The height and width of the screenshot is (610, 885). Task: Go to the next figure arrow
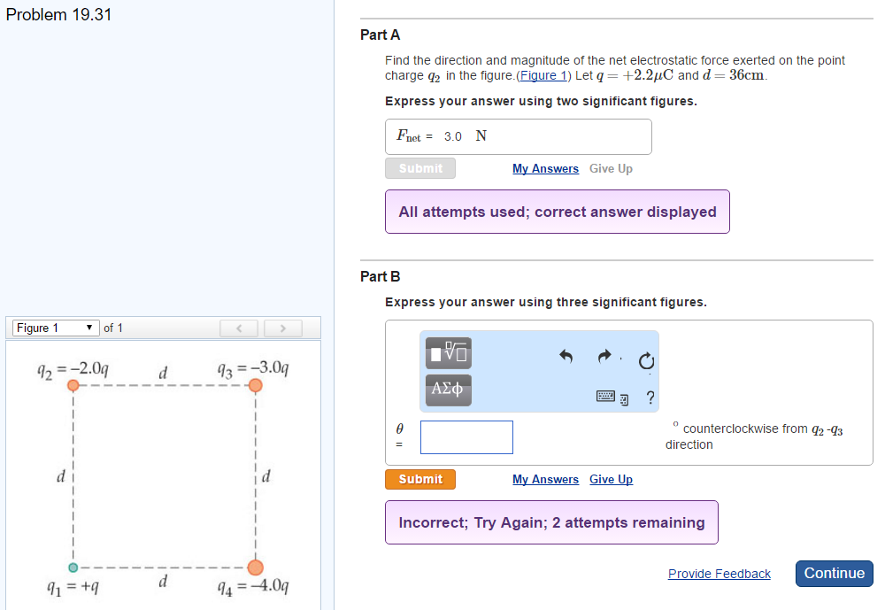(x=282, y=328)
